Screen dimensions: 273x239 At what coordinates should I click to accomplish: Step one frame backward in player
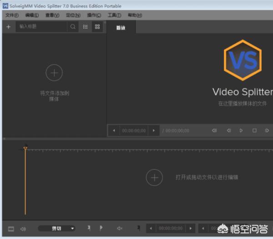229,131
